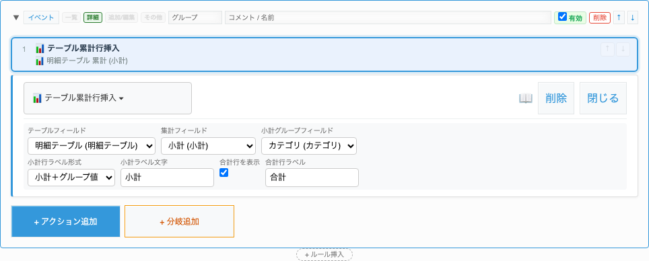Move the rule down with the blue arrow
Image resolution: width=649 pixels, height=261 pixels.
[x=632, y=17]
